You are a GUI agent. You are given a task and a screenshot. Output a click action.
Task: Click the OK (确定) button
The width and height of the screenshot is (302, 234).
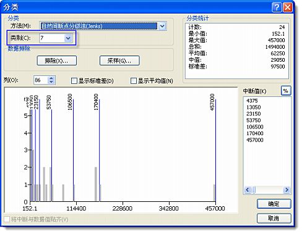tap(274, 204)
